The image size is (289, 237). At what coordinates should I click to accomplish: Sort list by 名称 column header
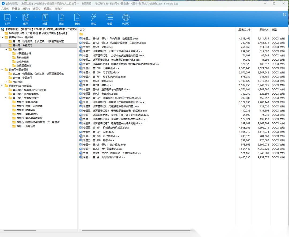pos(82,30)
